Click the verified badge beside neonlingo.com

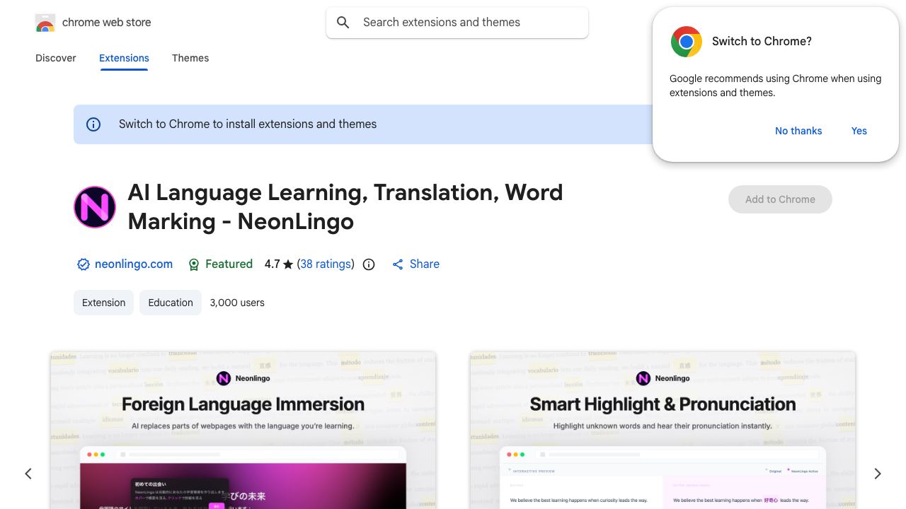[x=84, y=264]
